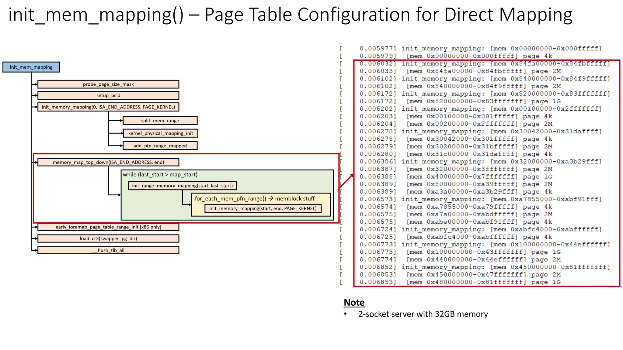Select memory_map_top_down(ISA_END_ADDRESS, end) box
The image size is (623, 350).
(108, 162)
